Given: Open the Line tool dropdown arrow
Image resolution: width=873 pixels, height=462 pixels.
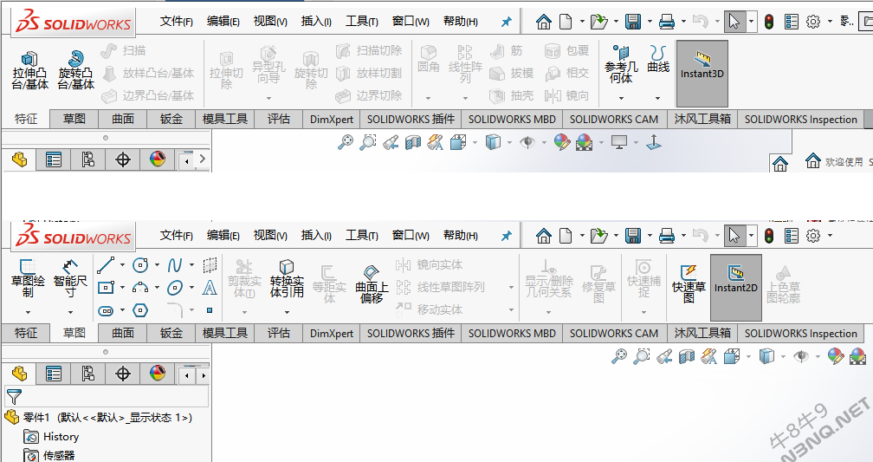Looking at the screenshot, I should (122, 265).
